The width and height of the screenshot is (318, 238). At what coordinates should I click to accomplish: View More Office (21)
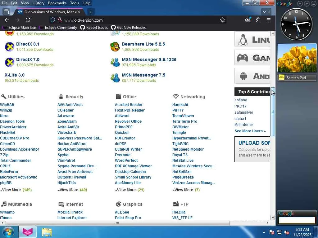pyautogui.click(x=129, y=190)
